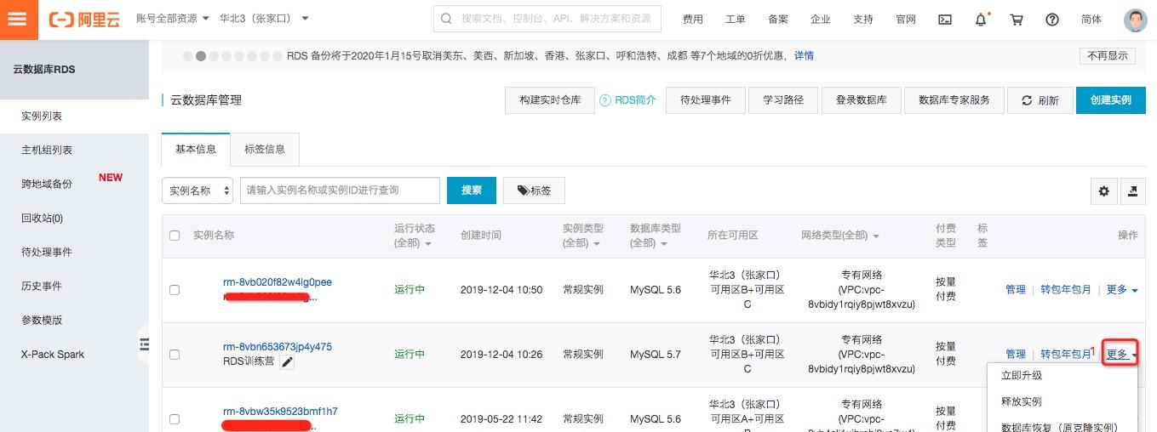Viewport: 1157px width, 432px height.
Task: Check row rm-8vbn653673jp4y475 checkbox
Action: [x=175, y=355]
